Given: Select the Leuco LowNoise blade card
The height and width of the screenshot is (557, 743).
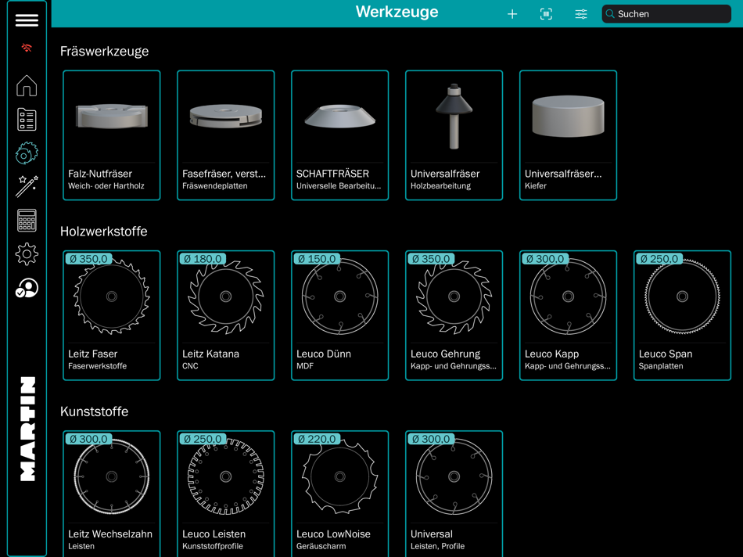Looking at the screenshot, I should [339, 494].
